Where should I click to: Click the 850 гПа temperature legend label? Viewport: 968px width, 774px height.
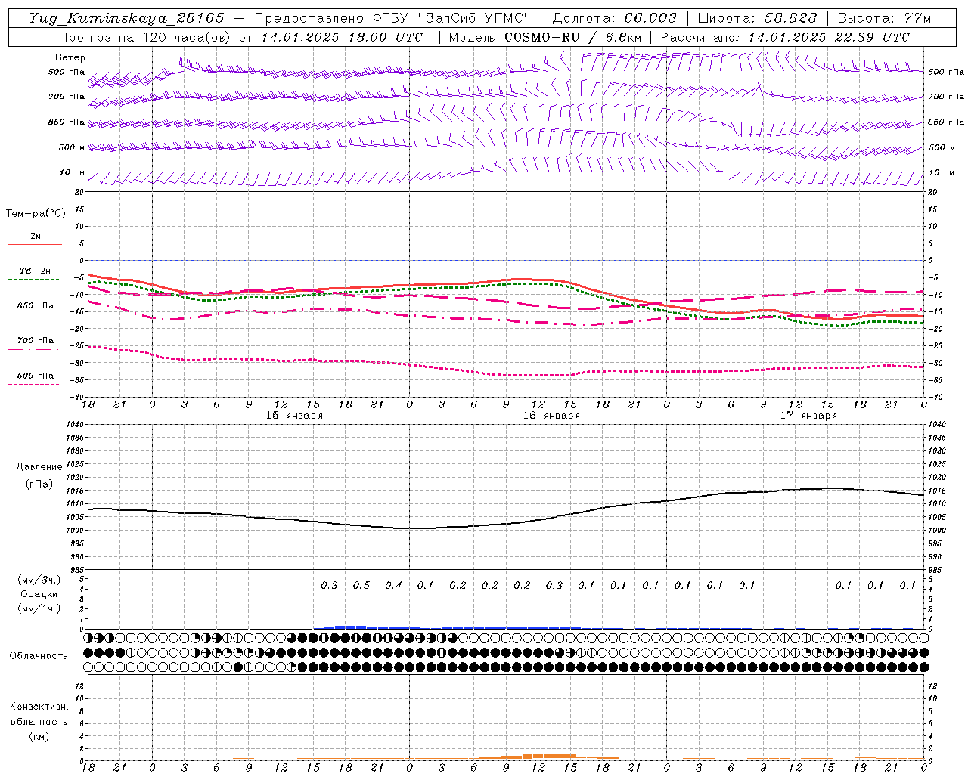click(x=35, y=306)
